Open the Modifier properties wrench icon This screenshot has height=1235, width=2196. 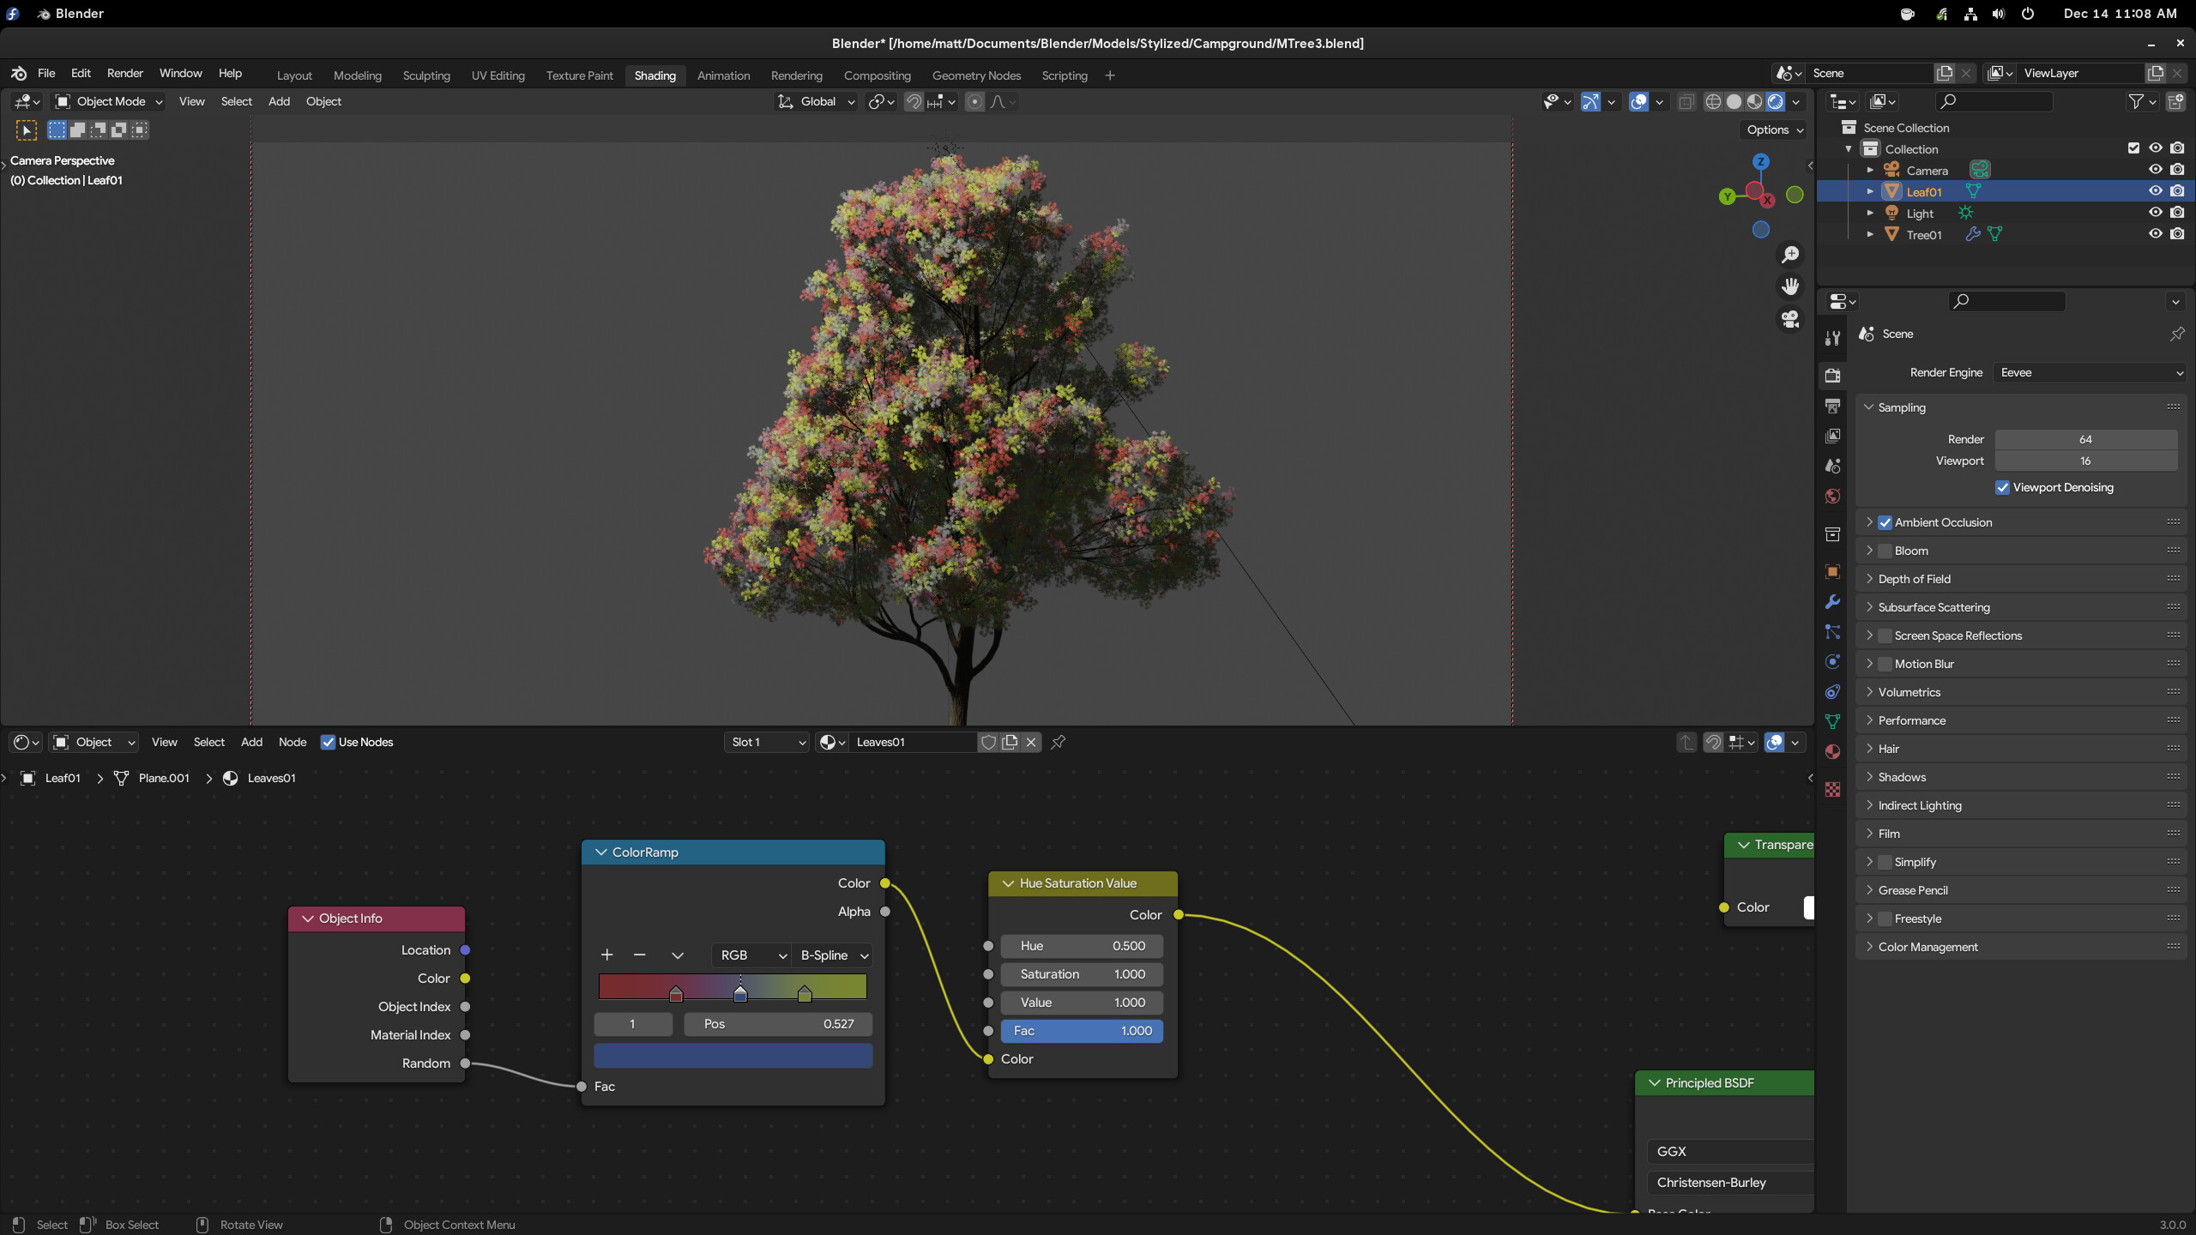point(1833,602)
